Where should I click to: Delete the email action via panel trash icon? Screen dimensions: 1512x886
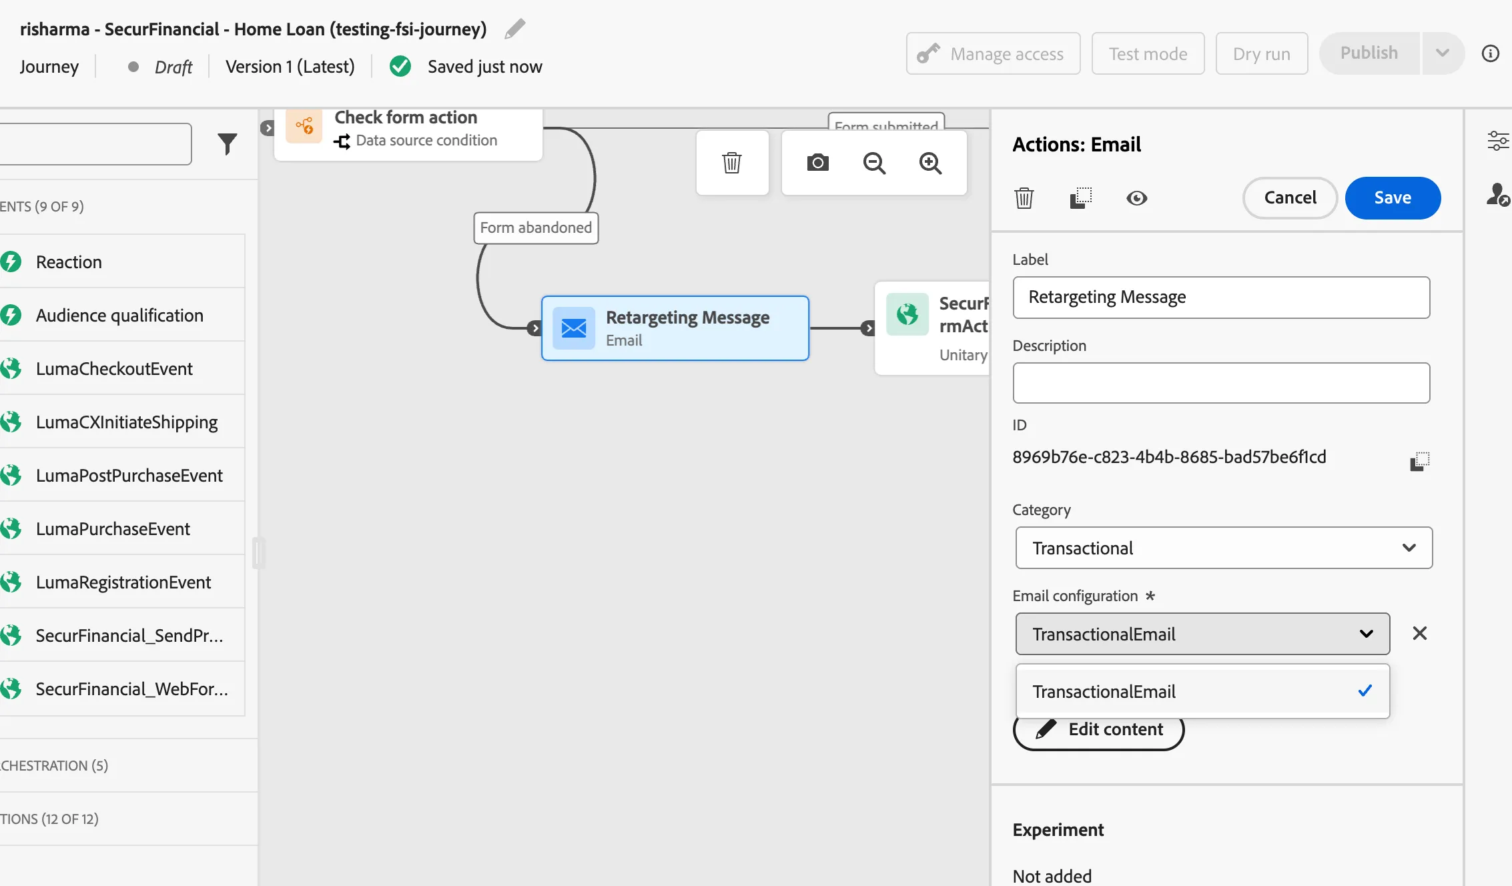coord(1024,198)
